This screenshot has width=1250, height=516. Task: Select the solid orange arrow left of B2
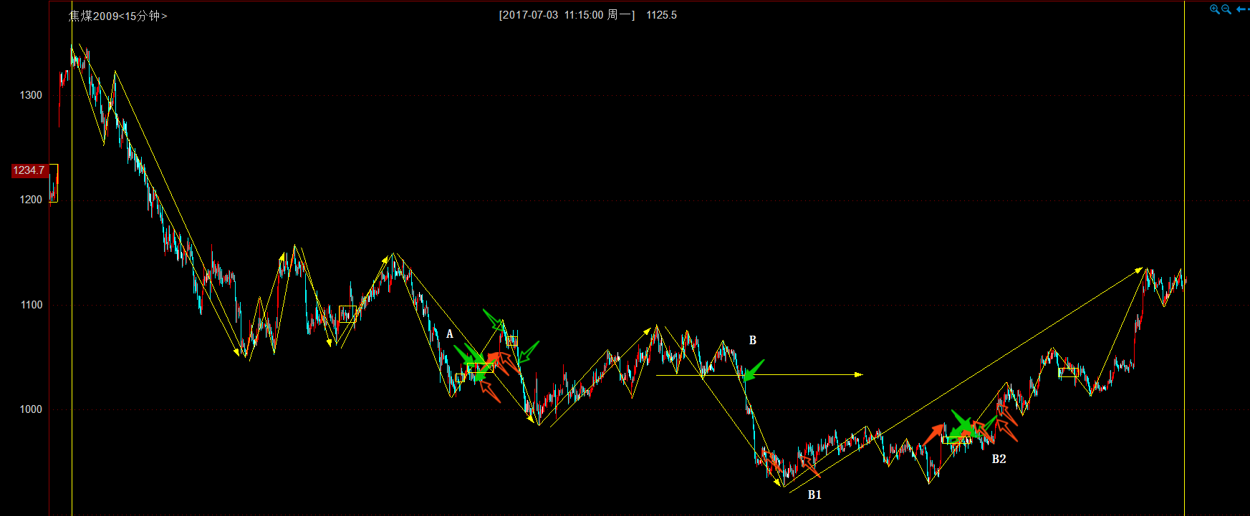click(x=933, y=434)
